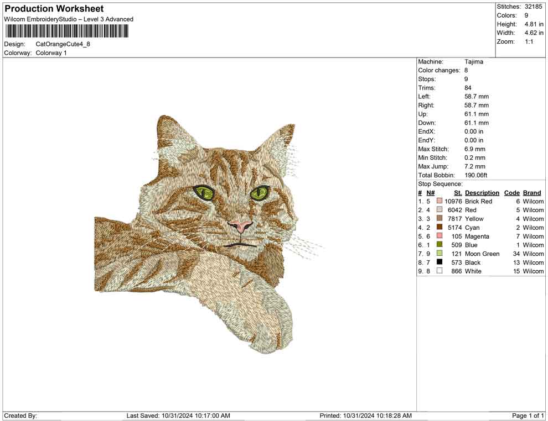This screenshot has width=548, height=421.
Task: Click the Red 6042 swatch
Action: [x=439, y=210]
